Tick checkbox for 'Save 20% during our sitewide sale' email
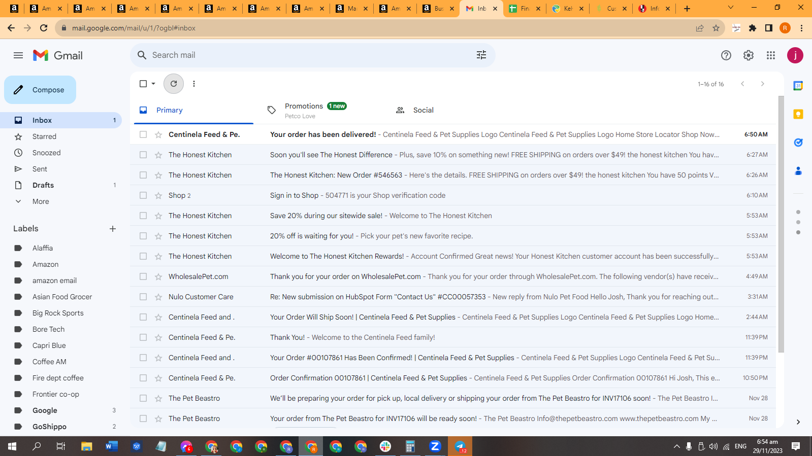 point(143,216)
